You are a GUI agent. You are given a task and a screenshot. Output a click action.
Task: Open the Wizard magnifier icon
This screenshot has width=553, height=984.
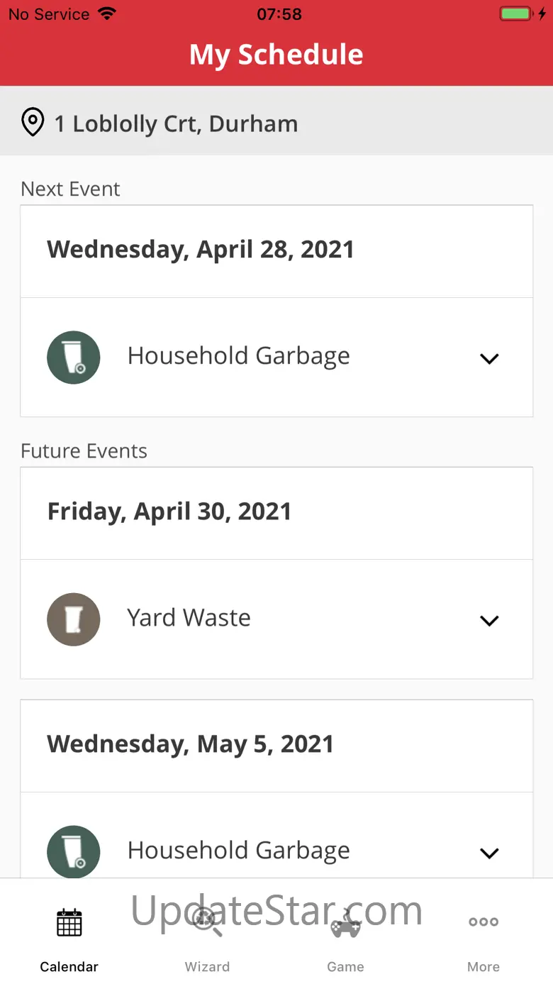pyautogui.click(x=207, y=922)
